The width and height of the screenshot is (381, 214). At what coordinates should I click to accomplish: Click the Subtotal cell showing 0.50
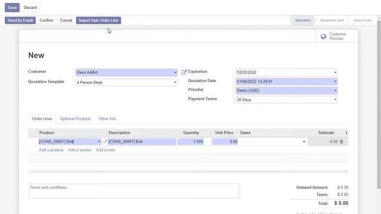pyautogui.click(x=333, y=141)
